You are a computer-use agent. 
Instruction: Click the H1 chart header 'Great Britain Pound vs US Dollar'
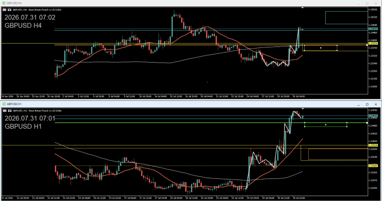click(x=45, y=111)
